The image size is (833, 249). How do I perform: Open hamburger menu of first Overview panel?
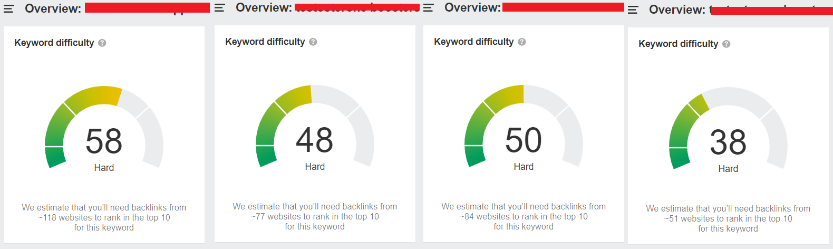[x=8, y=8]
